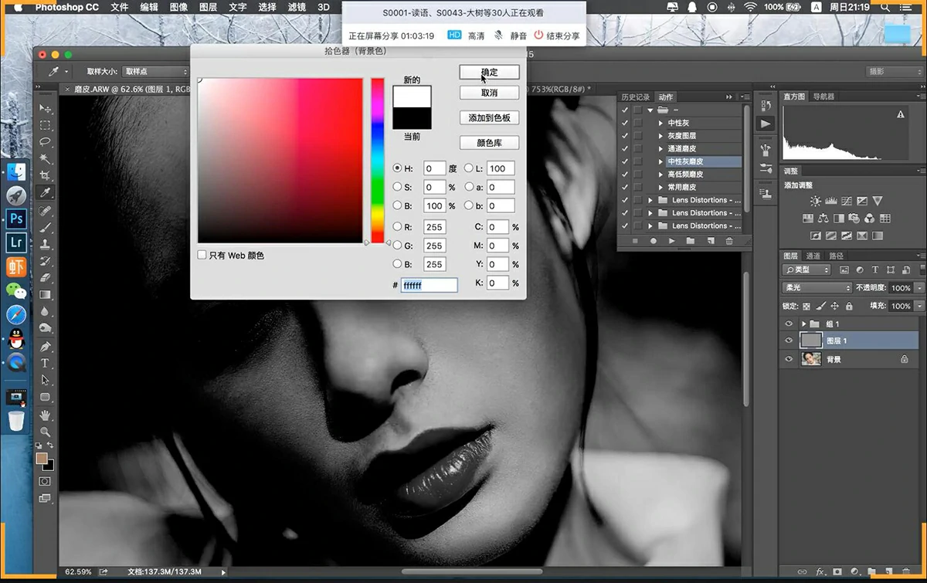Expand the 中性灰磨皮 action
The image size is (927, 583).
click(x=660, y=161)
